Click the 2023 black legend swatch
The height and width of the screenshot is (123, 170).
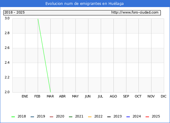point(109,117)
